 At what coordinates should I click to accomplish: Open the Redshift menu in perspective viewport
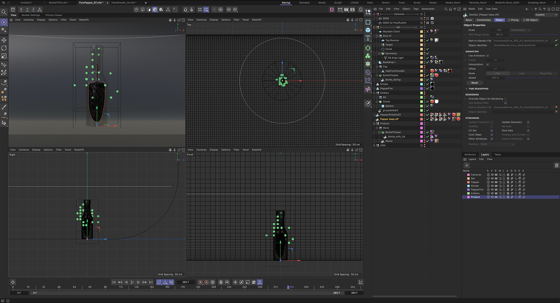click(84, 20)
